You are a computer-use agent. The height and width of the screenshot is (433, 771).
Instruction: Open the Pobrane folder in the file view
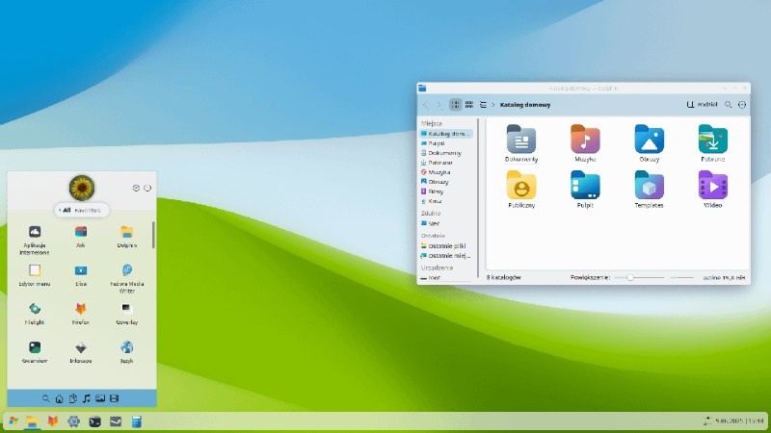(x=712, y=142)
